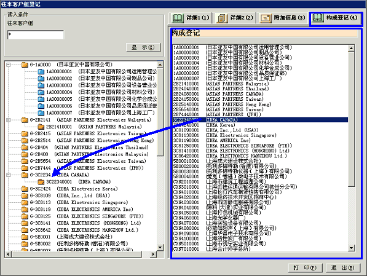This screenshot has height=276, width=367.
Task: Click the tree panel scroll up arrow
Action: click(x=160, y=65)
